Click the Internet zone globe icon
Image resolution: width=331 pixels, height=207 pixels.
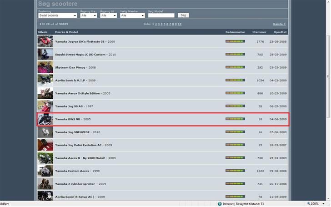[x=220, y=204]
